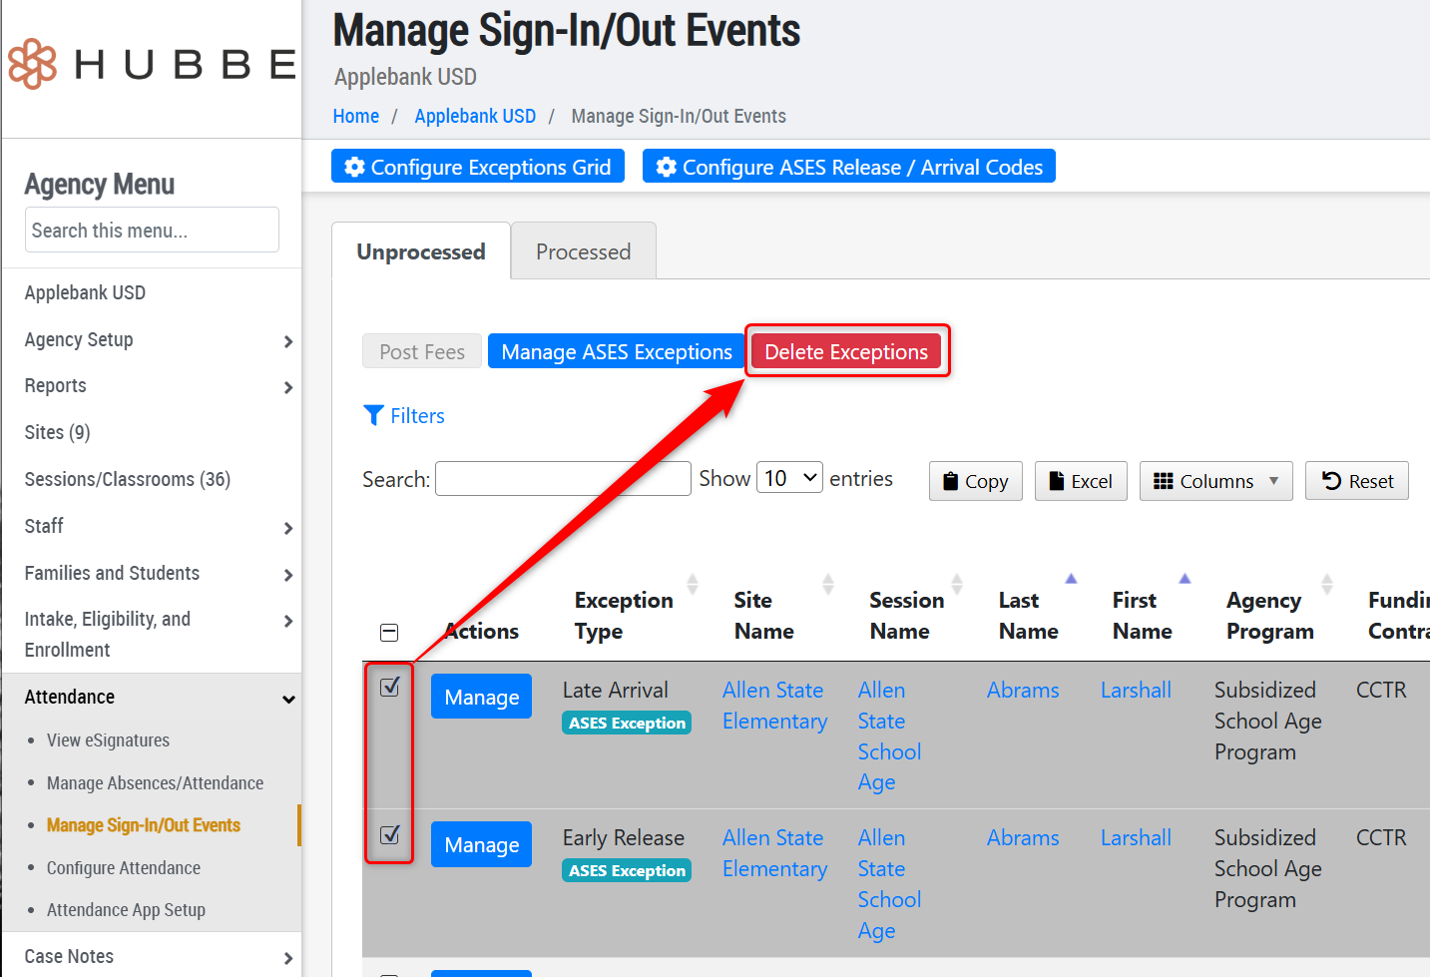Copy the table with the Copy button
1430x977 pixels.
point(976,481)
